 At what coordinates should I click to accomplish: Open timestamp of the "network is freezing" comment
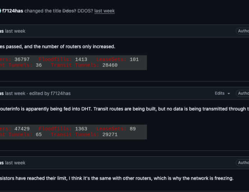[15, 163]
